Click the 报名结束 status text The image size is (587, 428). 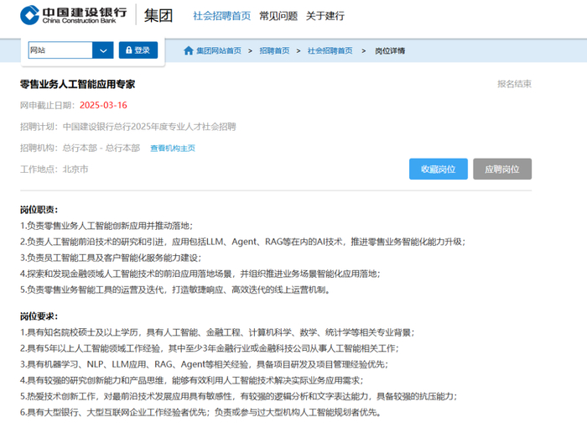click(x=514, y=84)
